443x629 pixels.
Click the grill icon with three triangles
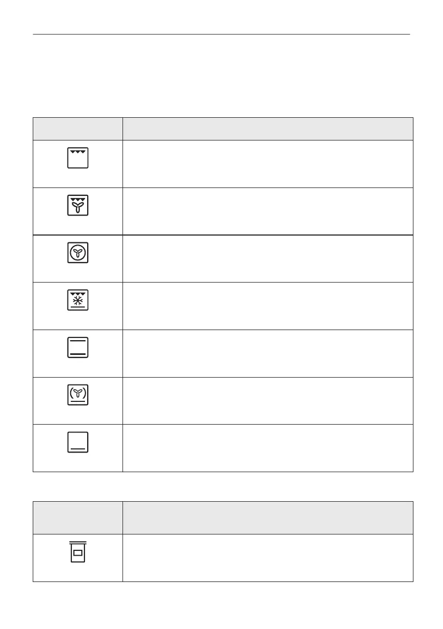point(78,158)
